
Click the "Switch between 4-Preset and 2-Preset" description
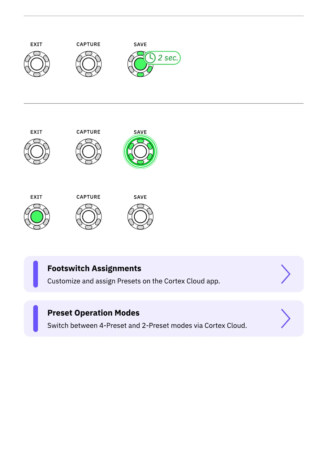147,326
